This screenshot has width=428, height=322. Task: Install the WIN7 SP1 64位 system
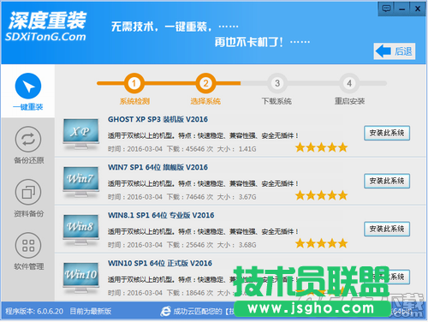(x=387, y=181)
